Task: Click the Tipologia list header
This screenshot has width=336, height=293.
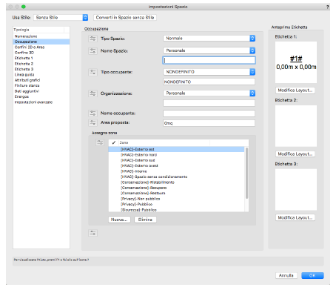Action: (x=38, y=30)
